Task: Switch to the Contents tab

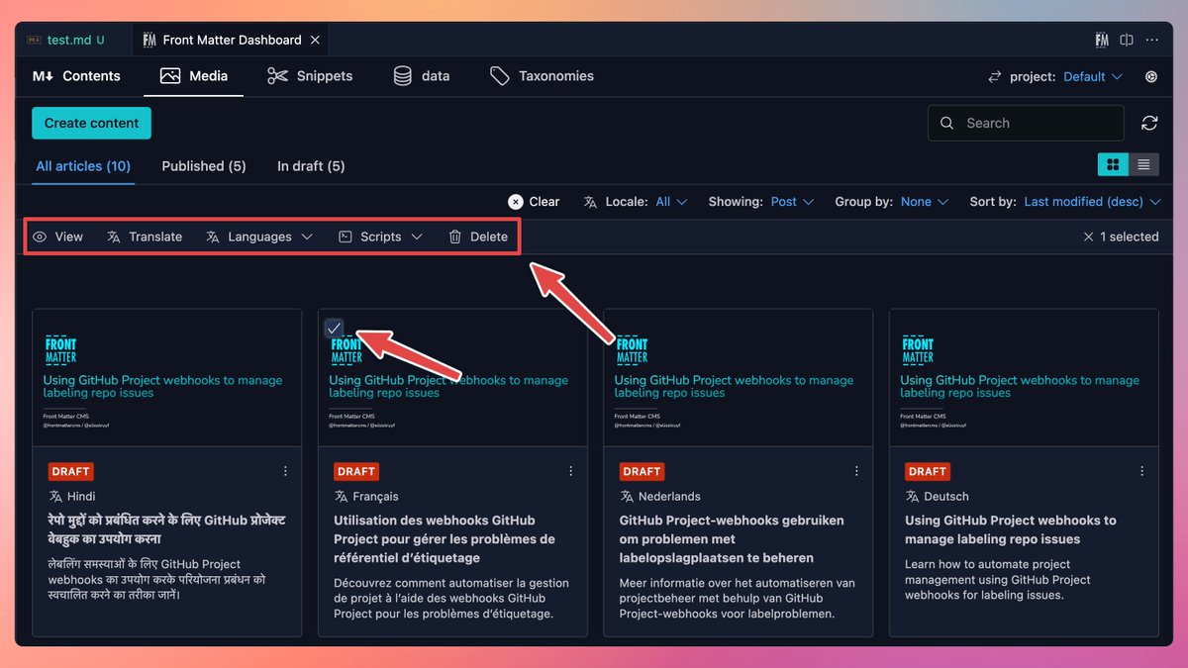Action: tap(76, 76)
